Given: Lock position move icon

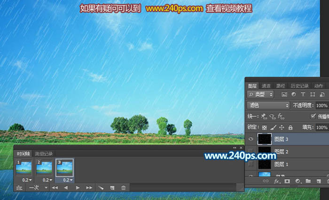Looking at the screenshot, I should pos(282,127).
